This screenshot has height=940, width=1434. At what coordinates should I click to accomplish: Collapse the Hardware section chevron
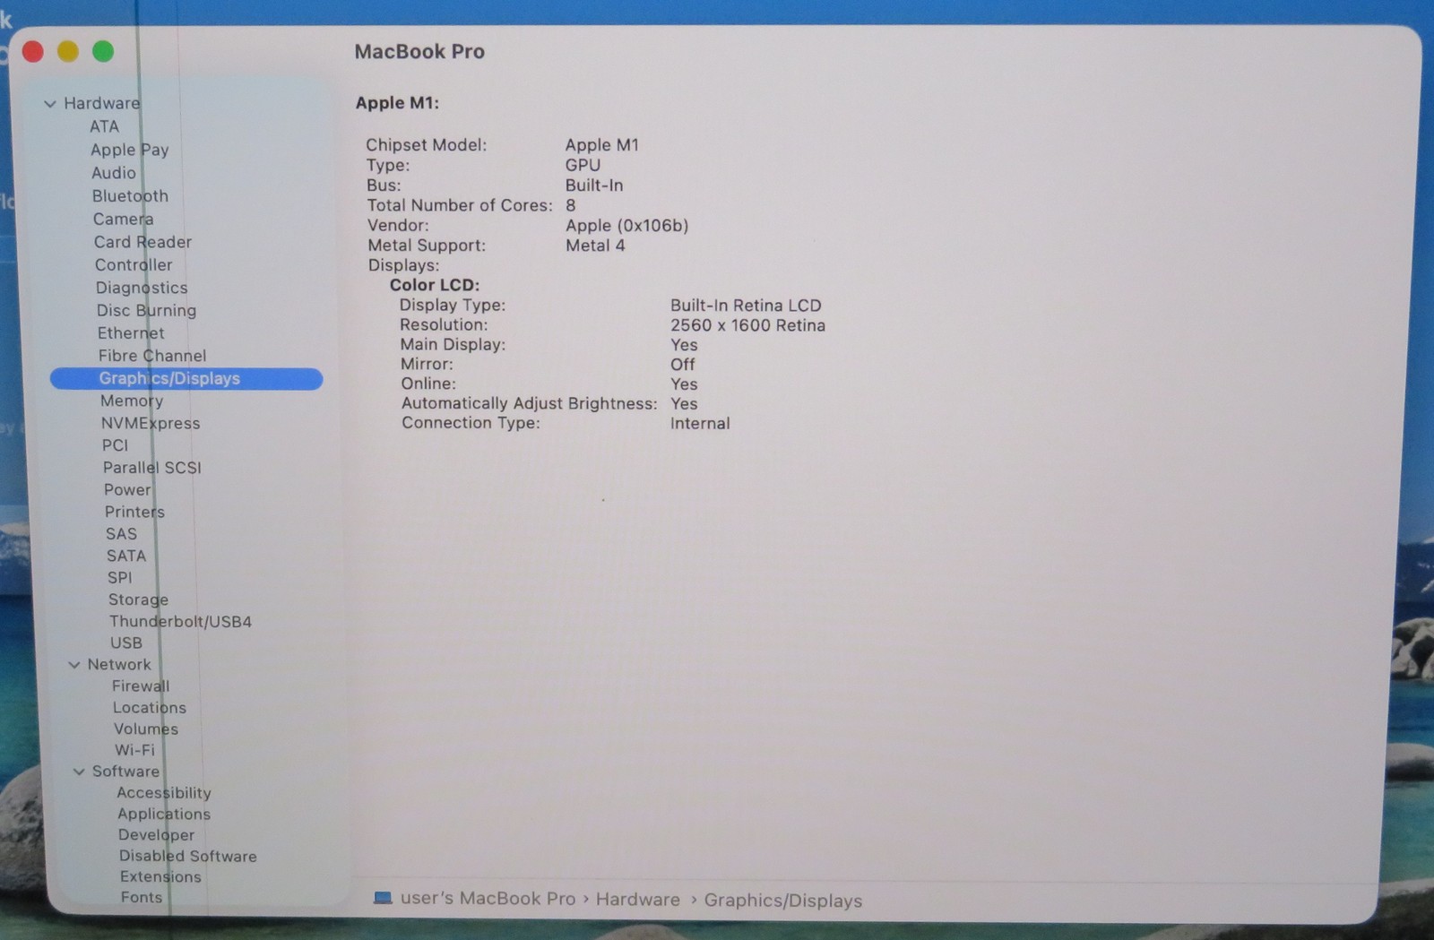point(50,104)
